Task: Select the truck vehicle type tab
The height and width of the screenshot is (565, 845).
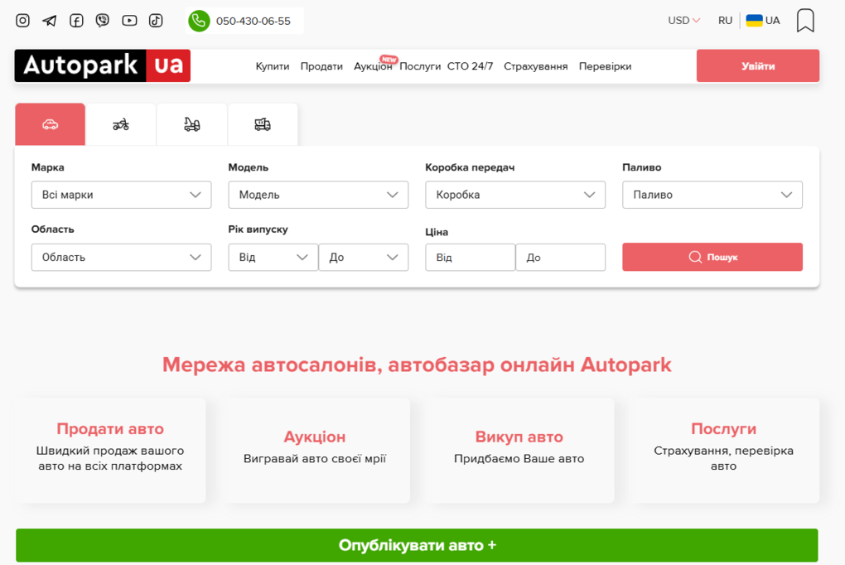Action: point(263,124)
